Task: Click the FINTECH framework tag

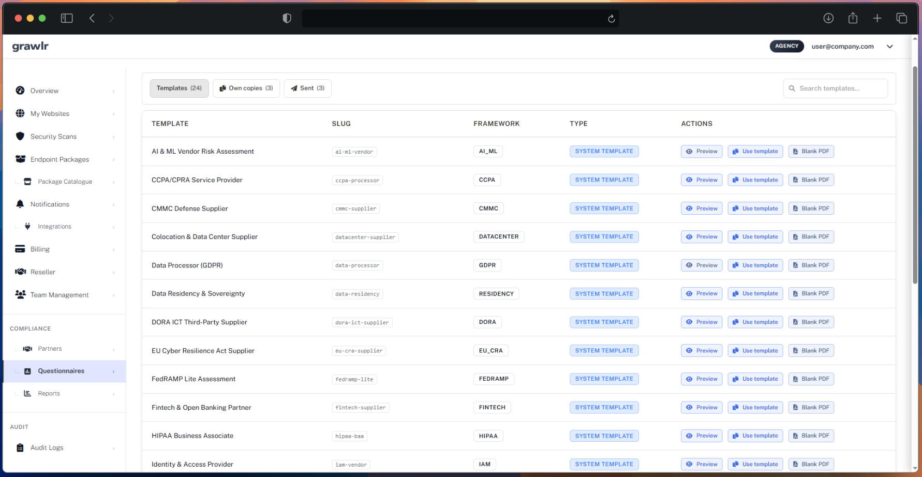Action: [x=492, y=408]
